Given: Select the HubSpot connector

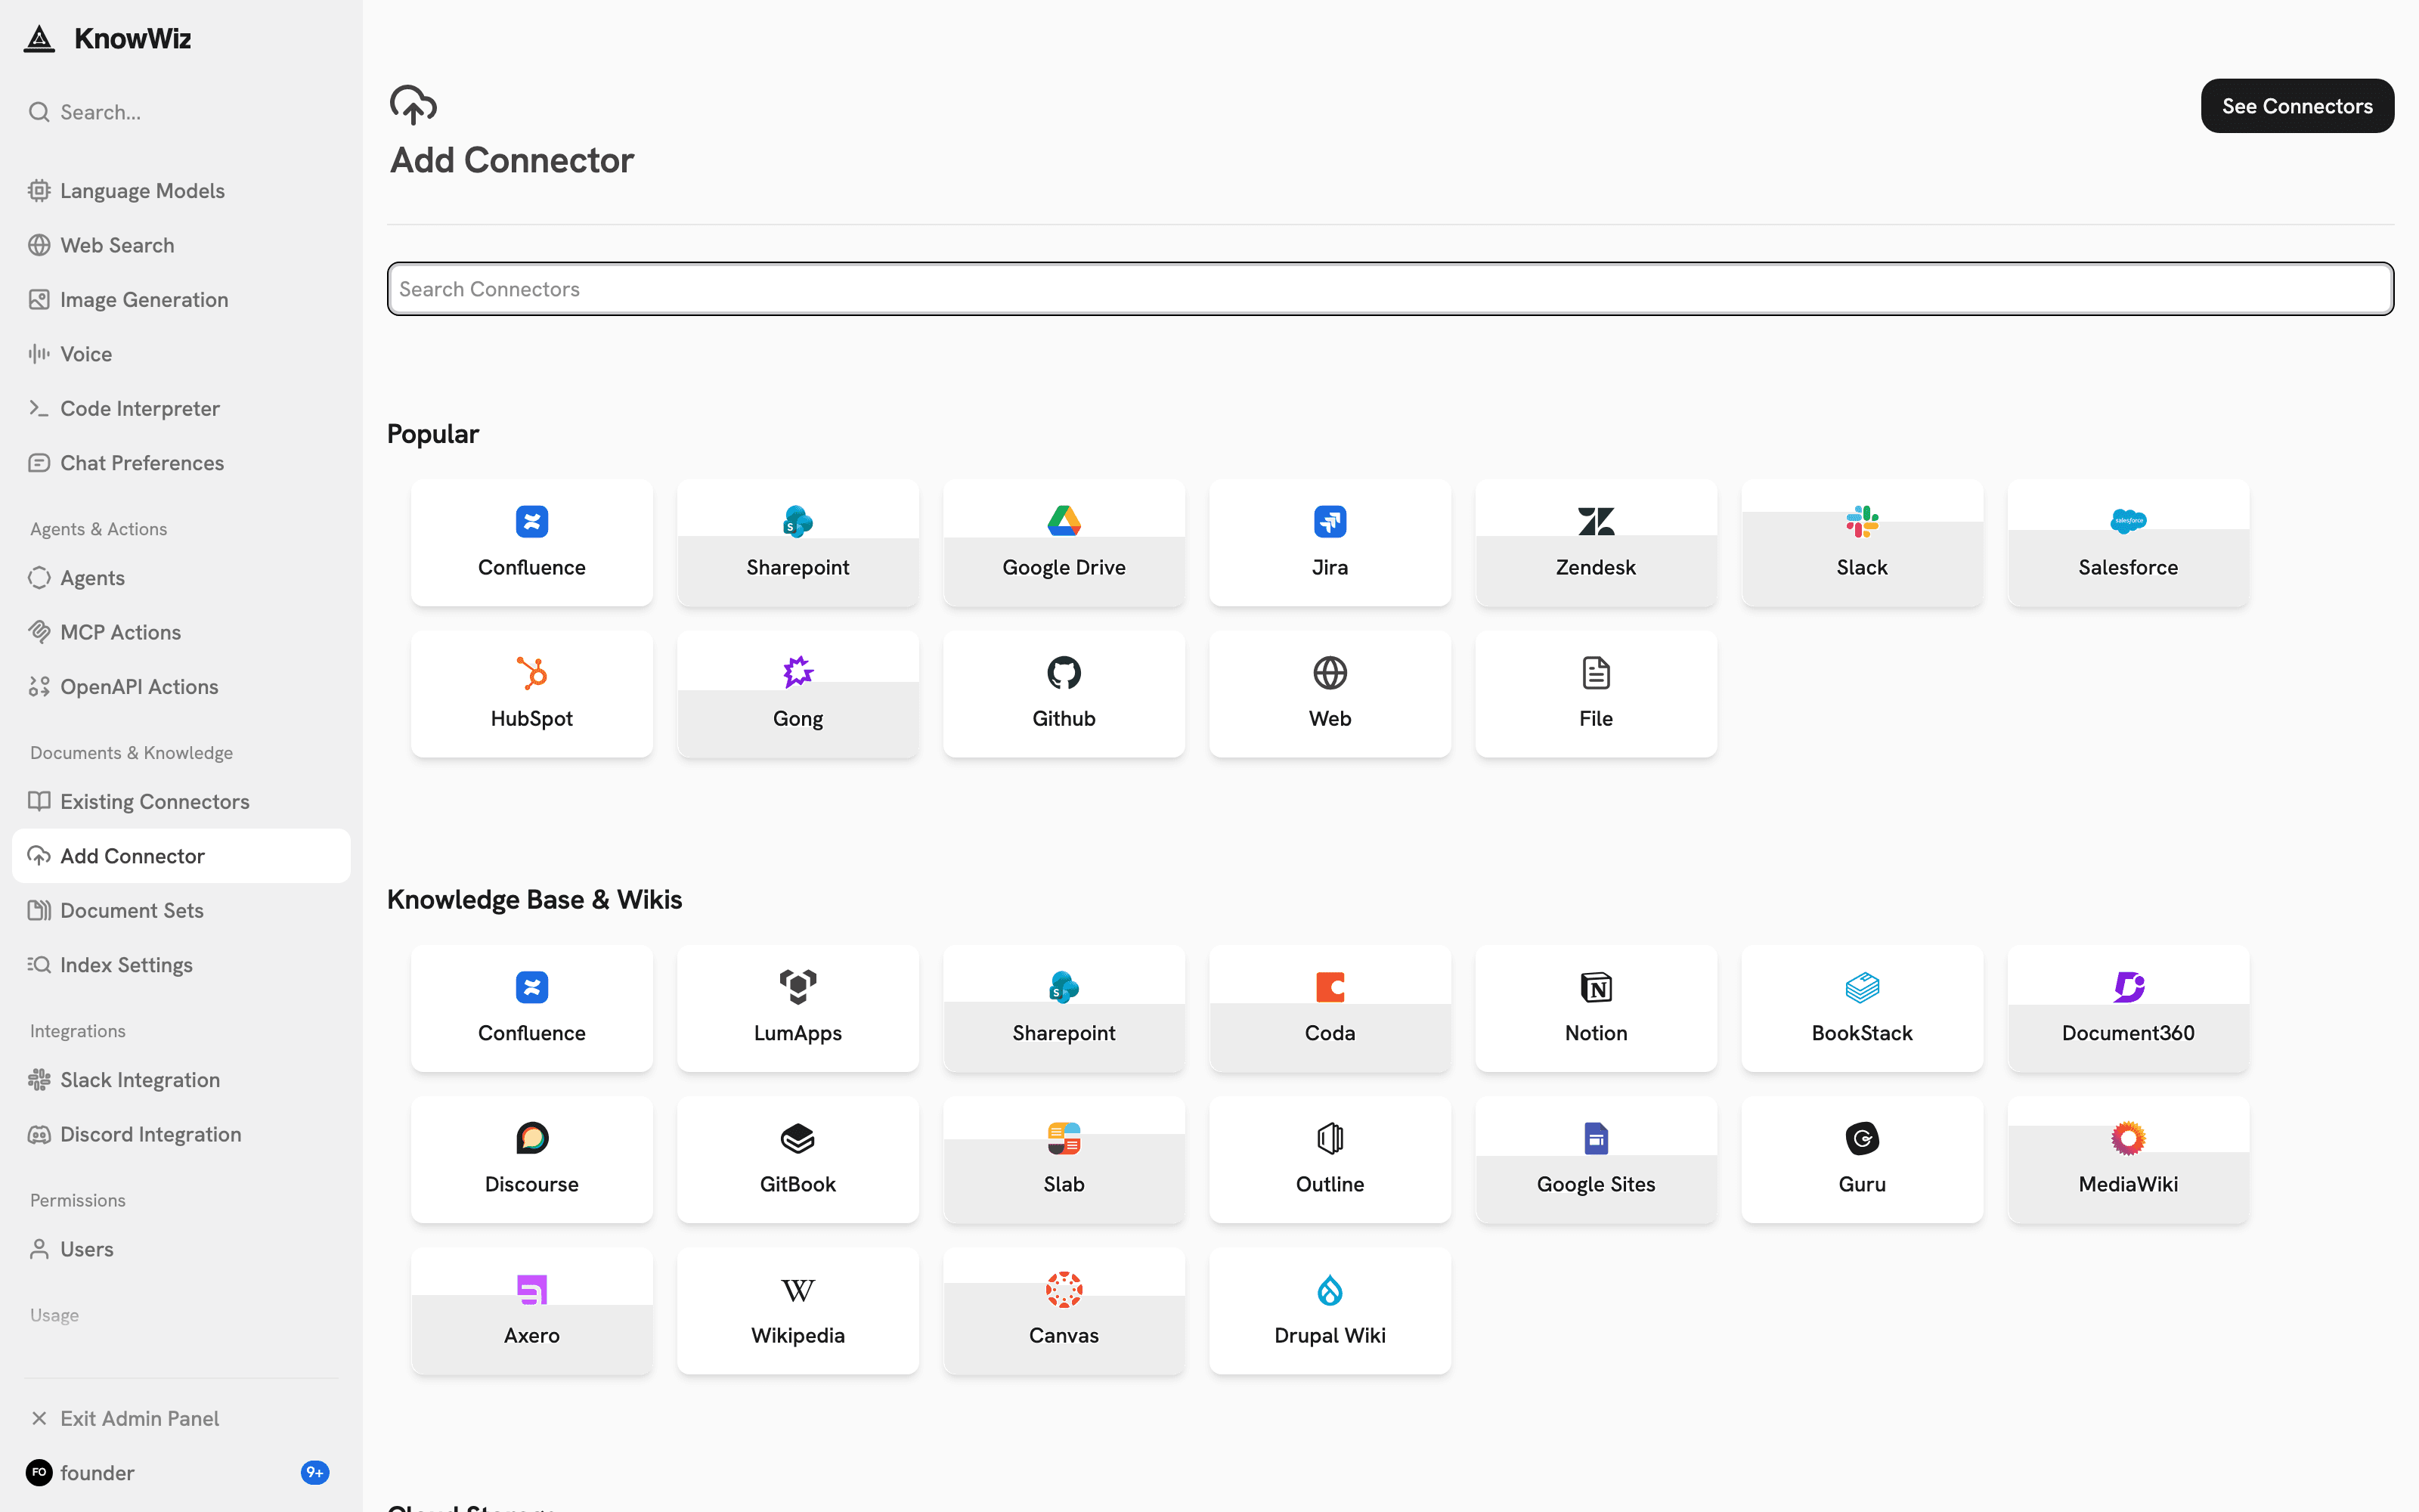Looking at the screenshot, I should (x=531, y=693).
